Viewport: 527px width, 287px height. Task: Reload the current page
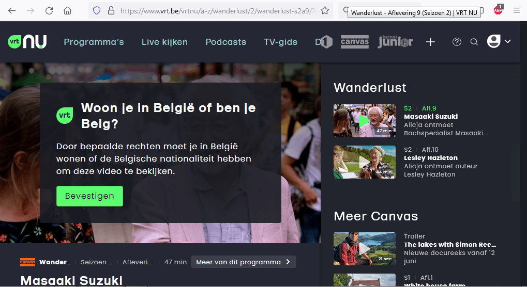pyautogui.click(x=49, y=11)
